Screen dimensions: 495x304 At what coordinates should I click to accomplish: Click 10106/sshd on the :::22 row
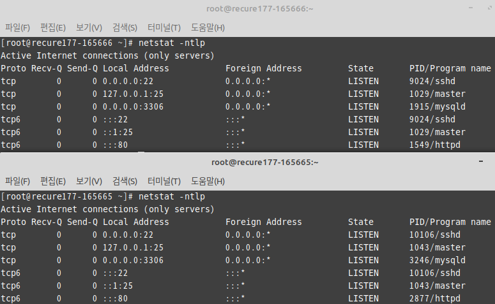[x=435, y=273]
